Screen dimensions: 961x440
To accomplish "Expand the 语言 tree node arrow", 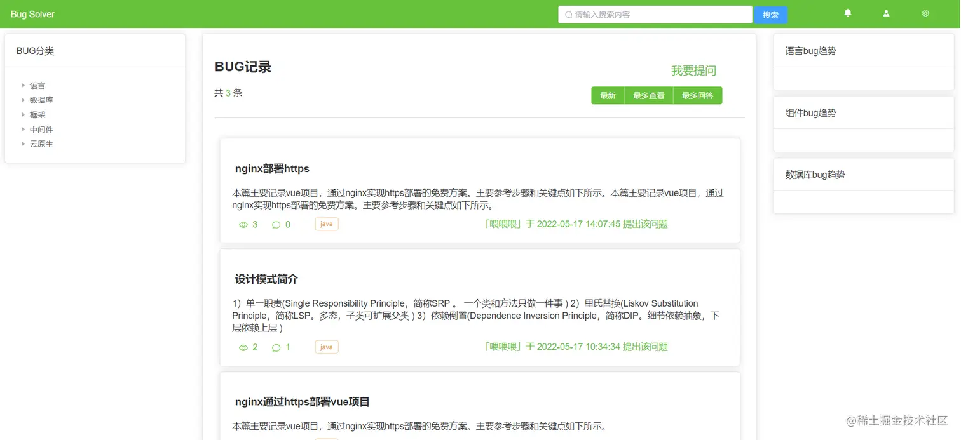I will (x=23, y=85).
